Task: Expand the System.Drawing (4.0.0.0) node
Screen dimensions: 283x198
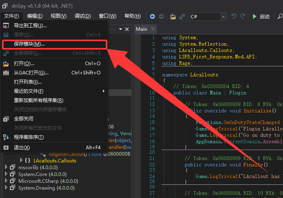Action: coord(6,188)
